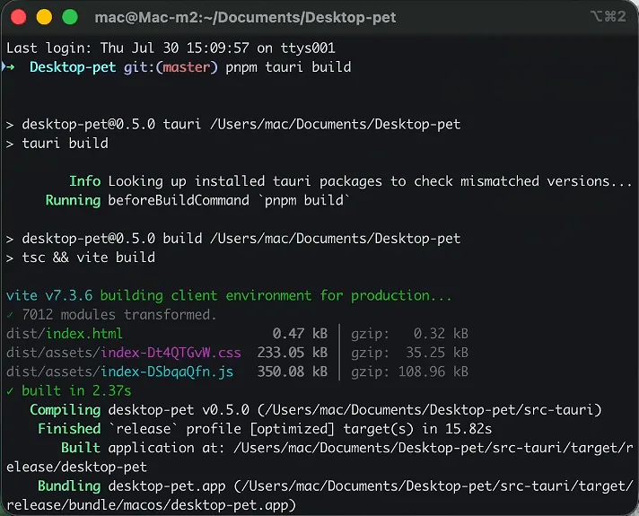Click the '7012 modules transformed.' line
639x516 pixels.
111,314
